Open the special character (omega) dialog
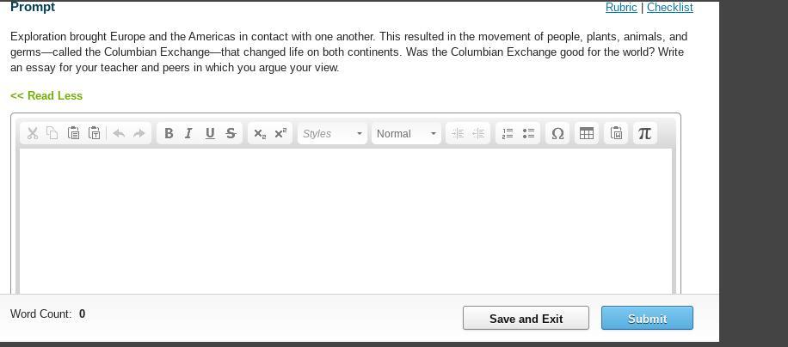This screenshot has width=788, height=347. tap(557, 133)
